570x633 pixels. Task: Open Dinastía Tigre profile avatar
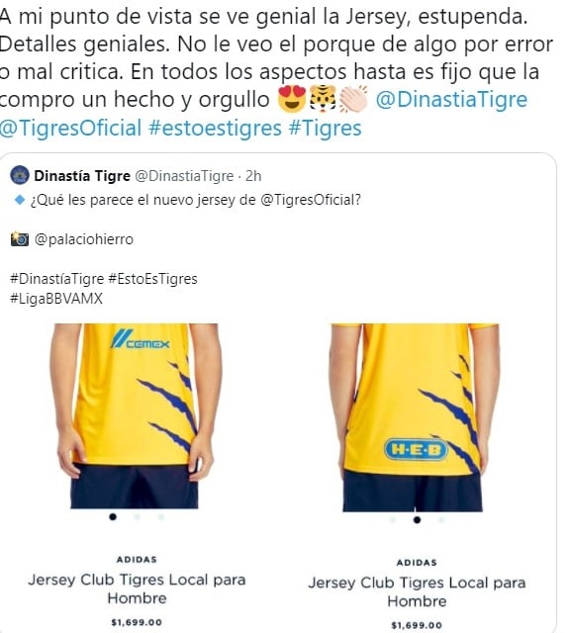pyautogui.click(x=20, y=176)
